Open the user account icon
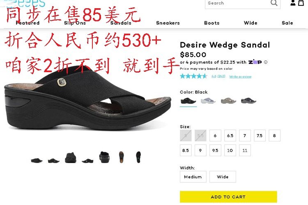Image resolution: width=308 pixels, height=205 pixels. coord(293,3)
